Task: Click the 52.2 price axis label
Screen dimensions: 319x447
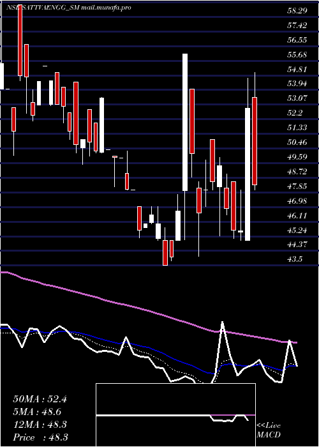Action: [295, 113]
